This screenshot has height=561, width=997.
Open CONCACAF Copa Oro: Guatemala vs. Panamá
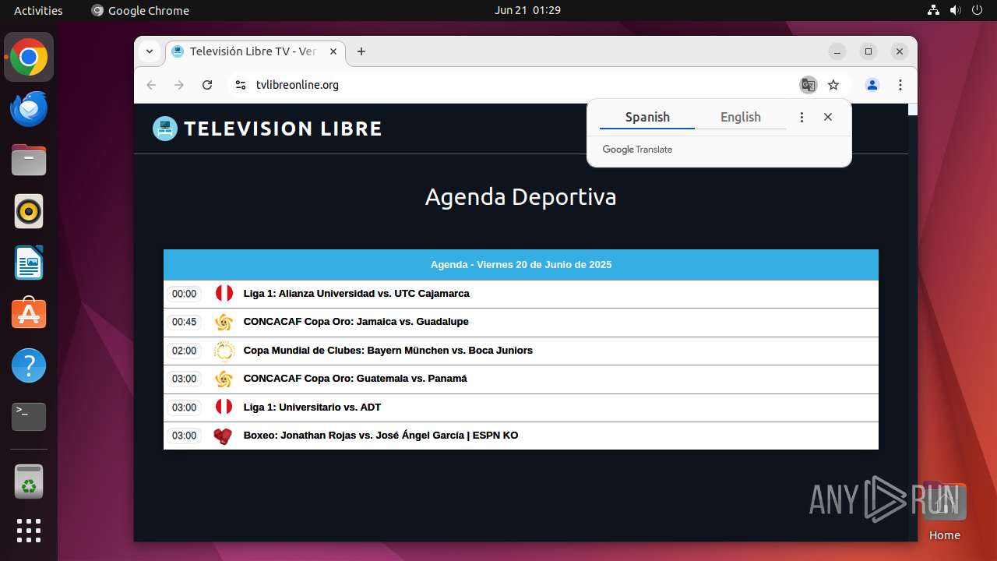pos(355,379)
